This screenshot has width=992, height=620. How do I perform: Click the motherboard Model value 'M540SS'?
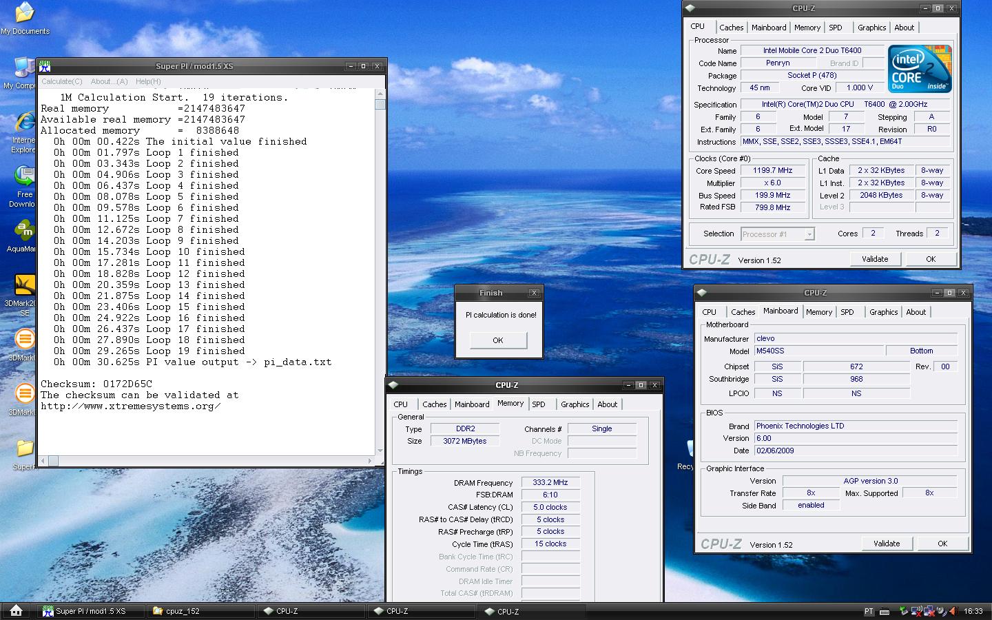coord(818,351)
